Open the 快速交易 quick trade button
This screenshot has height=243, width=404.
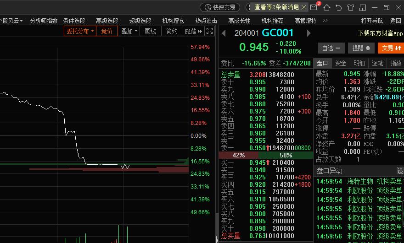coord(220,7)
